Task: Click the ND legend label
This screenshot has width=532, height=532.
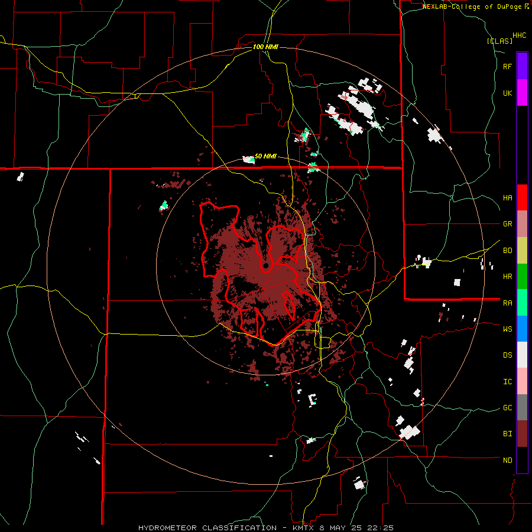Action: 507,460
